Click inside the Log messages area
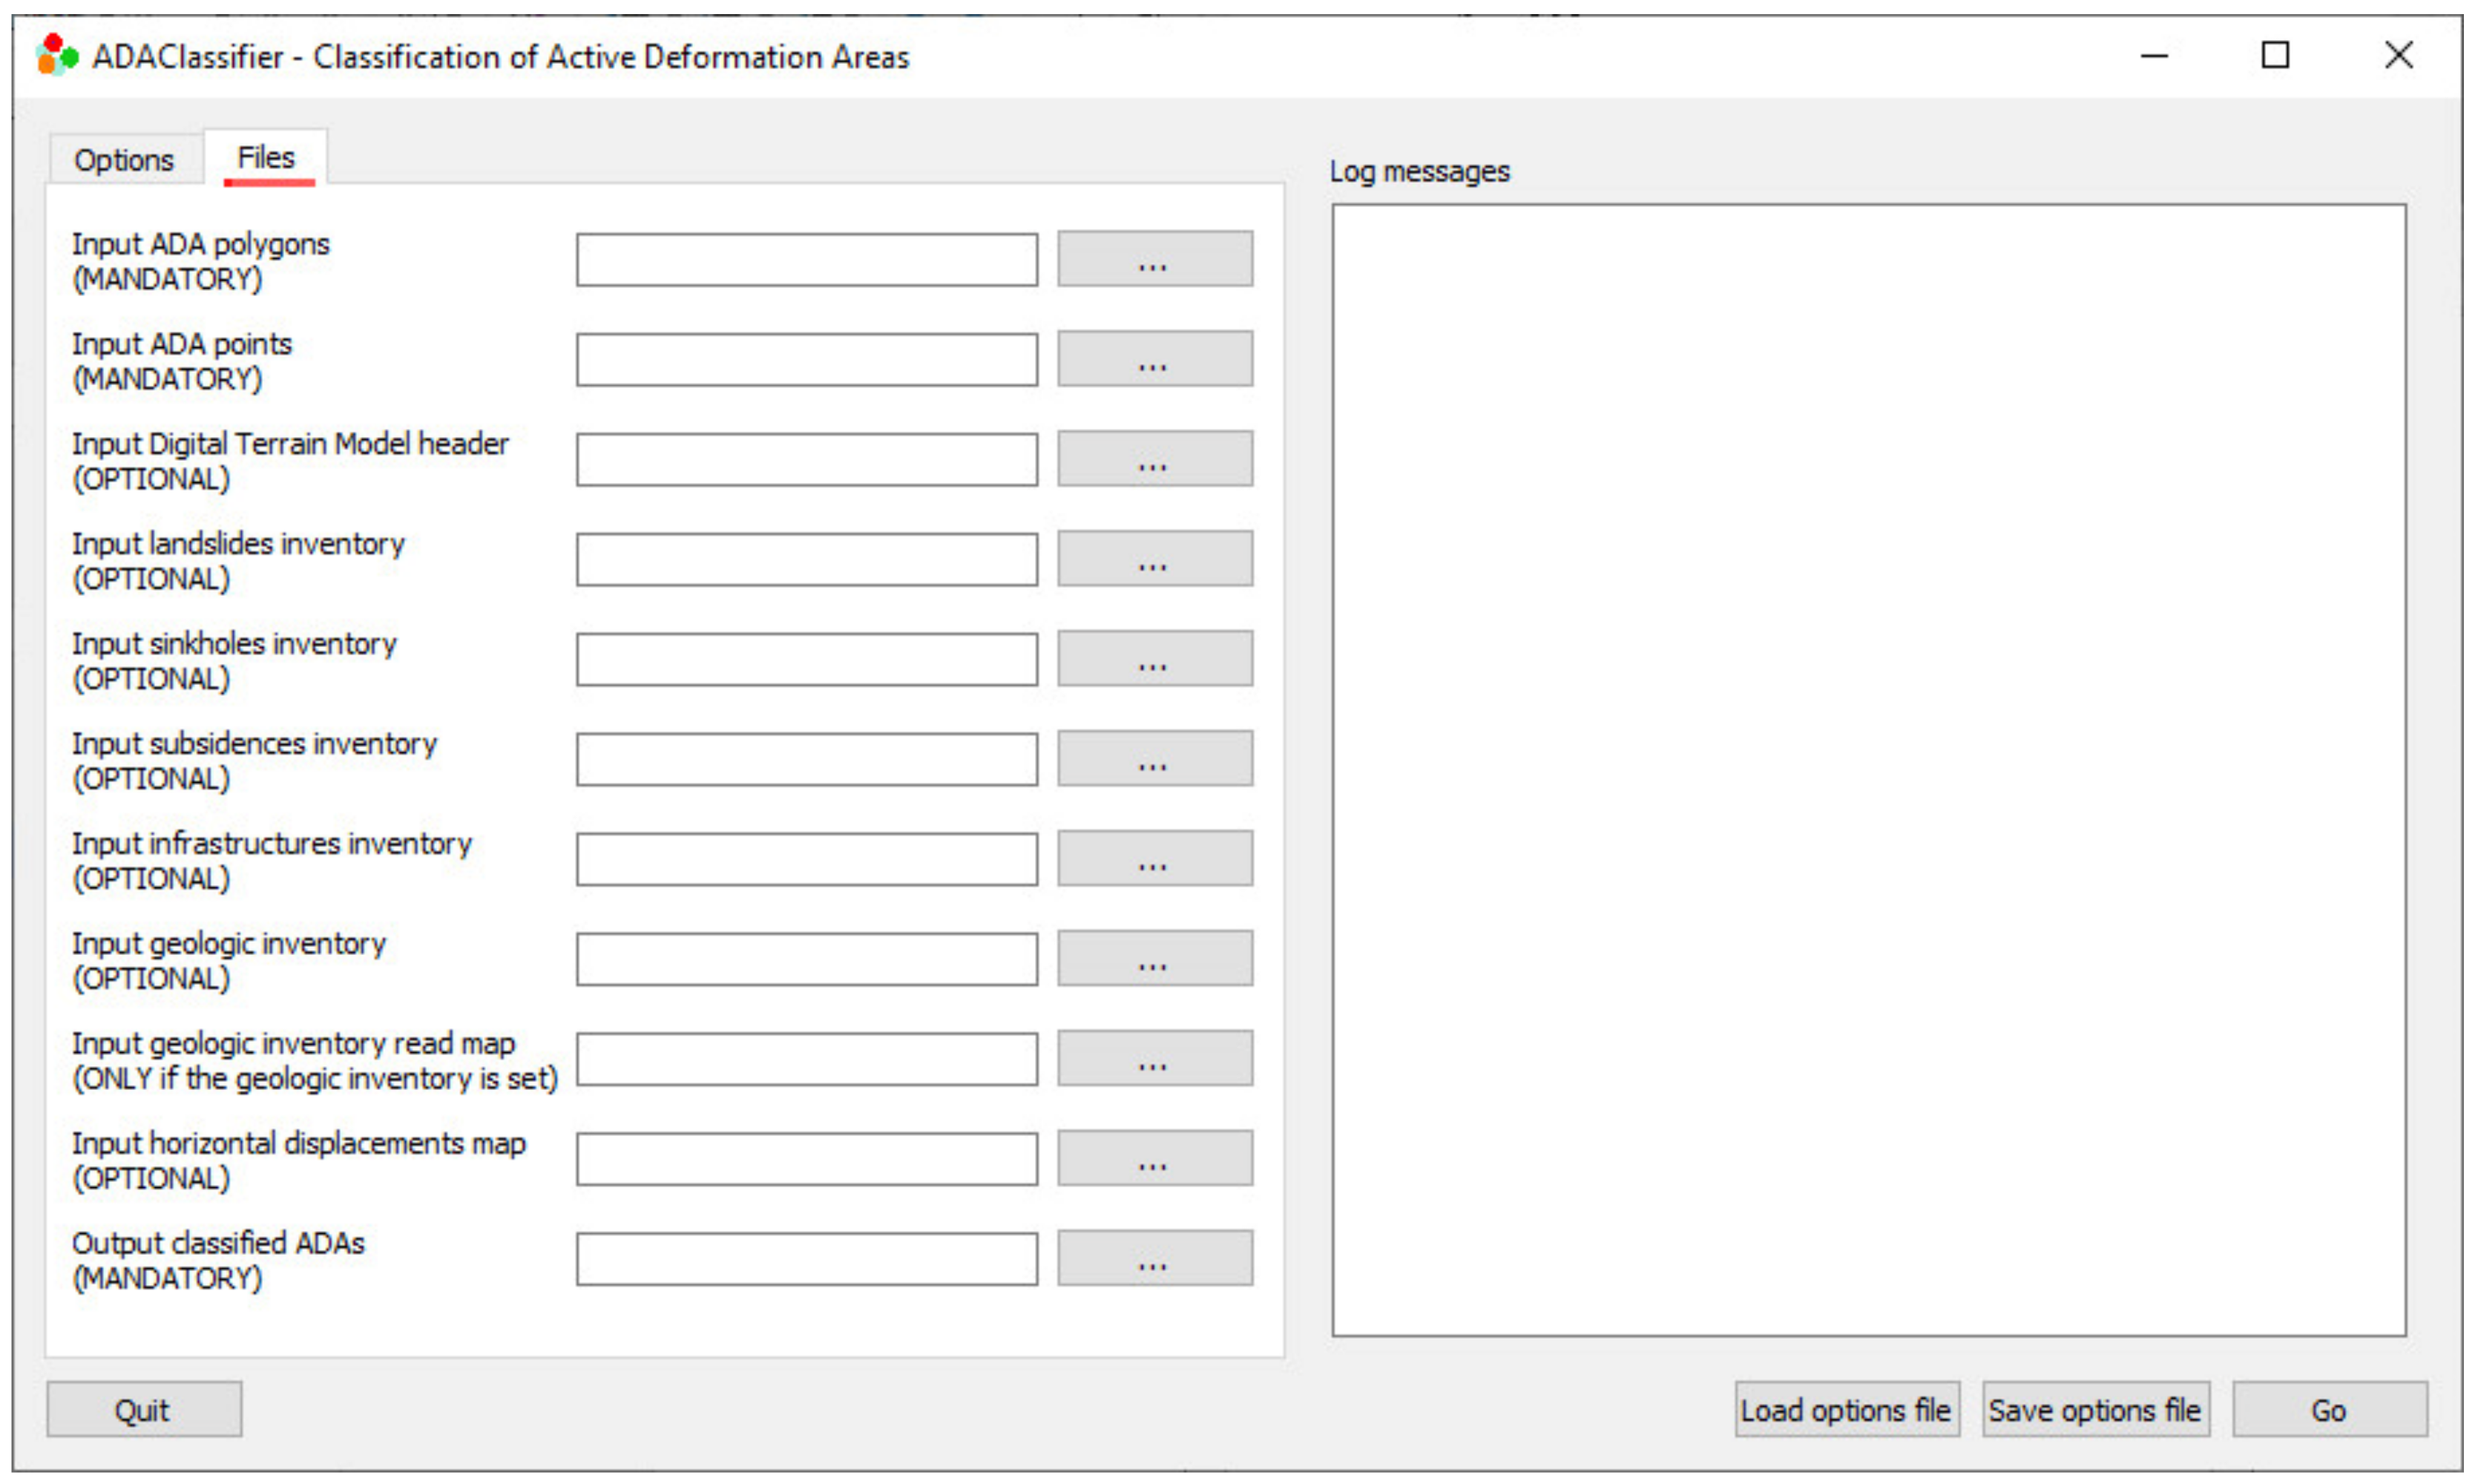2478x1484 pixels. (1867, 770)
